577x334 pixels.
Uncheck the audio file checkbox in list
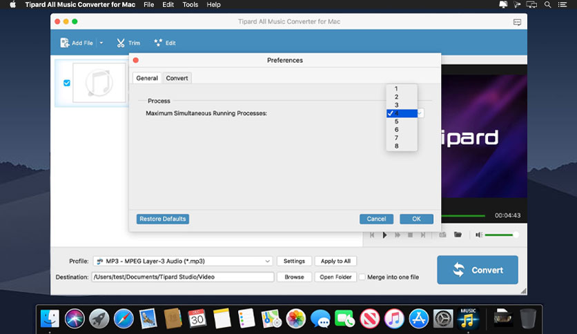click(x=67, y=83)
